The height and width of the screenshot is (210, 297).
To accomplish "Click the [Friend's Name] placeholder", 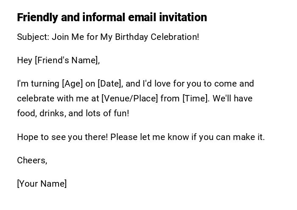I will click(67, 60).
